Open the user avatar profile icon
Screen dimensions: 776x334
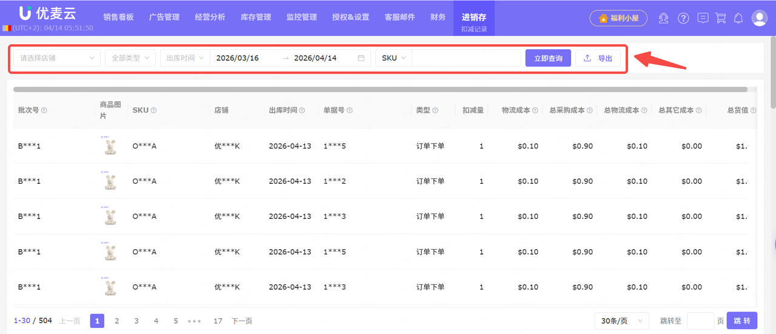coord(760,18)
